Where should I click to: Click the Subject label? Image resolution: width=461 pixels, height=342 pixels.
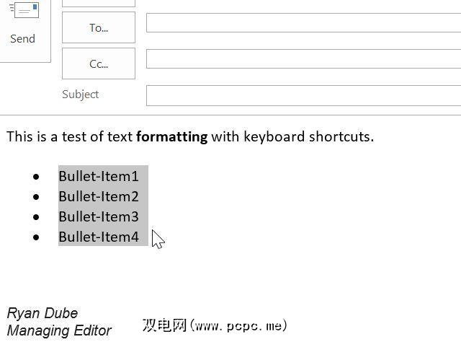pyautogui.click(x=80, y=95)
